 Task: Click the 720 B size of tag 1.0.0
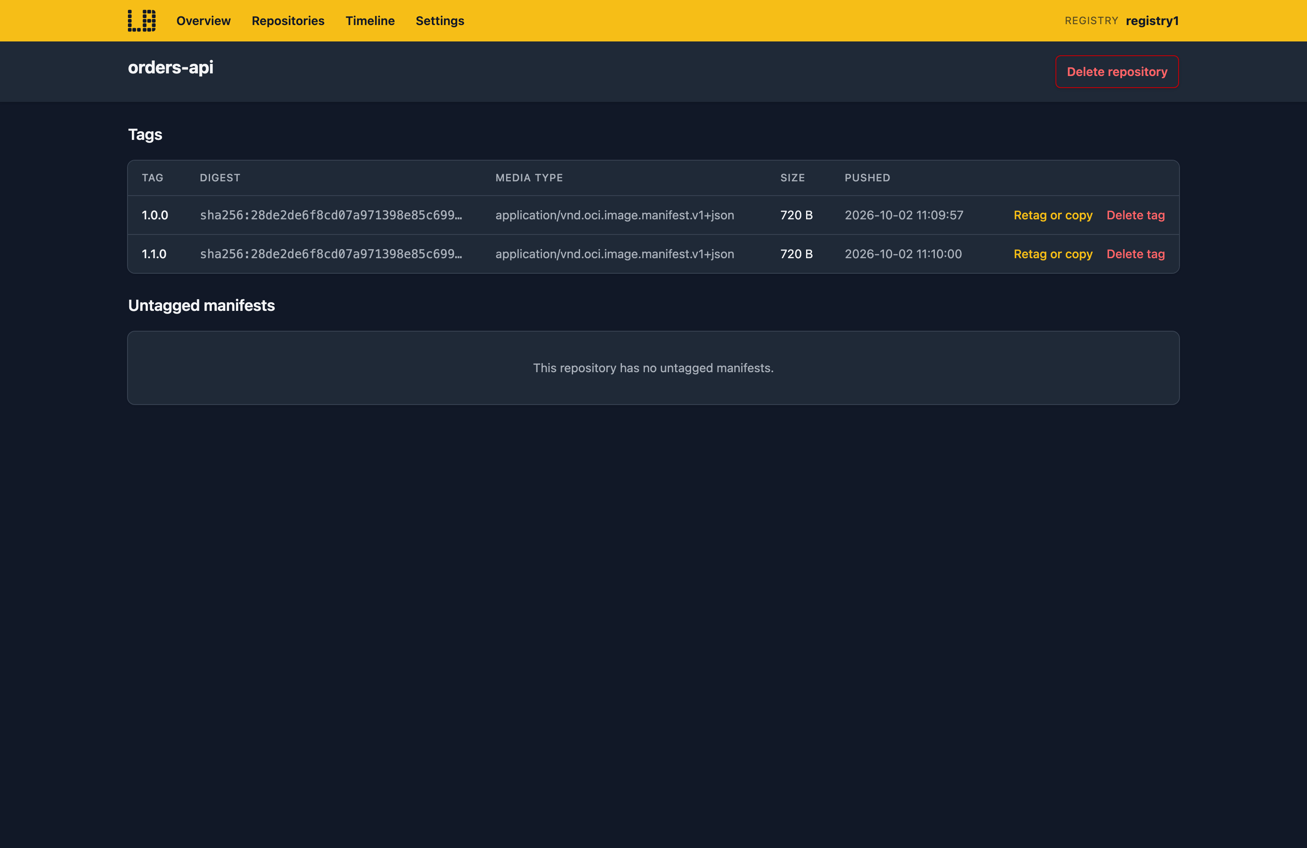point(796,215)
